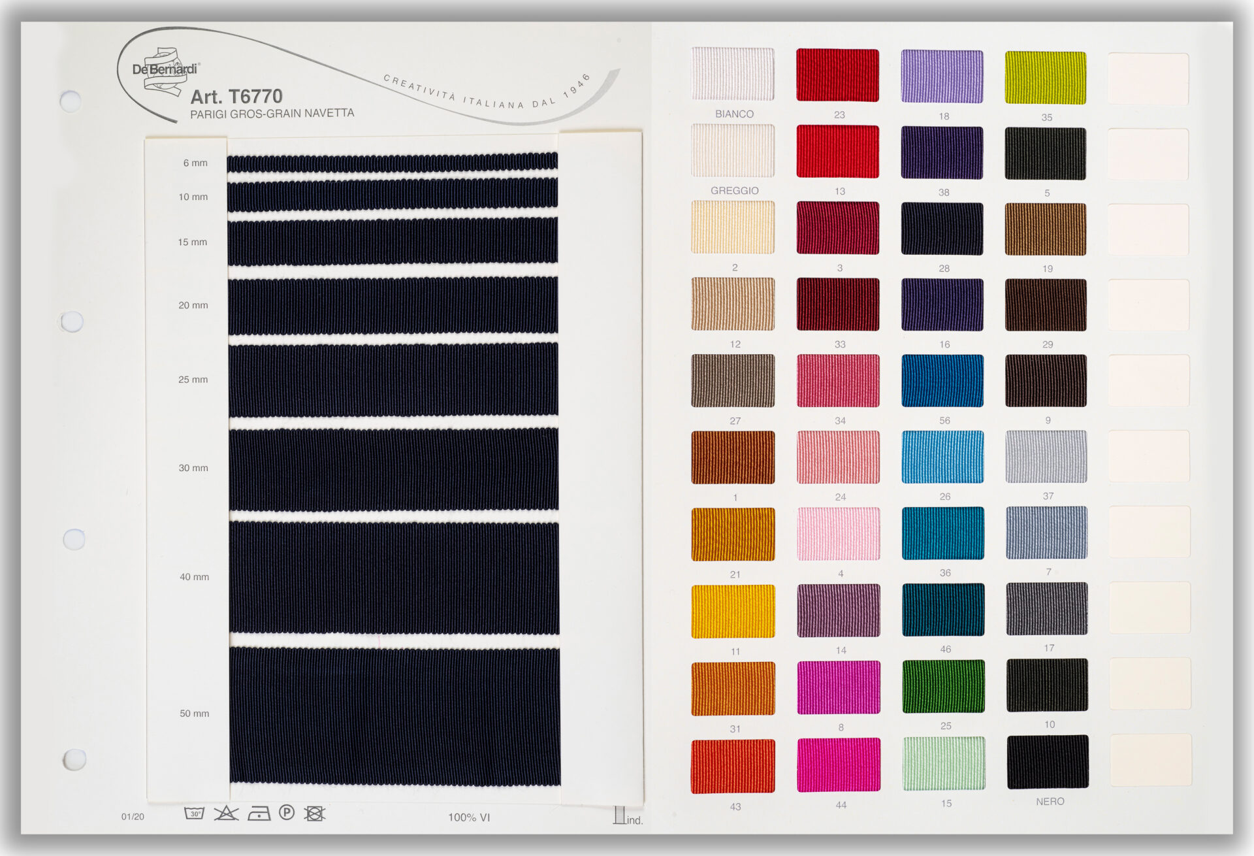
Task: Select the lilac swatch numbered 18
Action: point(942,76)
